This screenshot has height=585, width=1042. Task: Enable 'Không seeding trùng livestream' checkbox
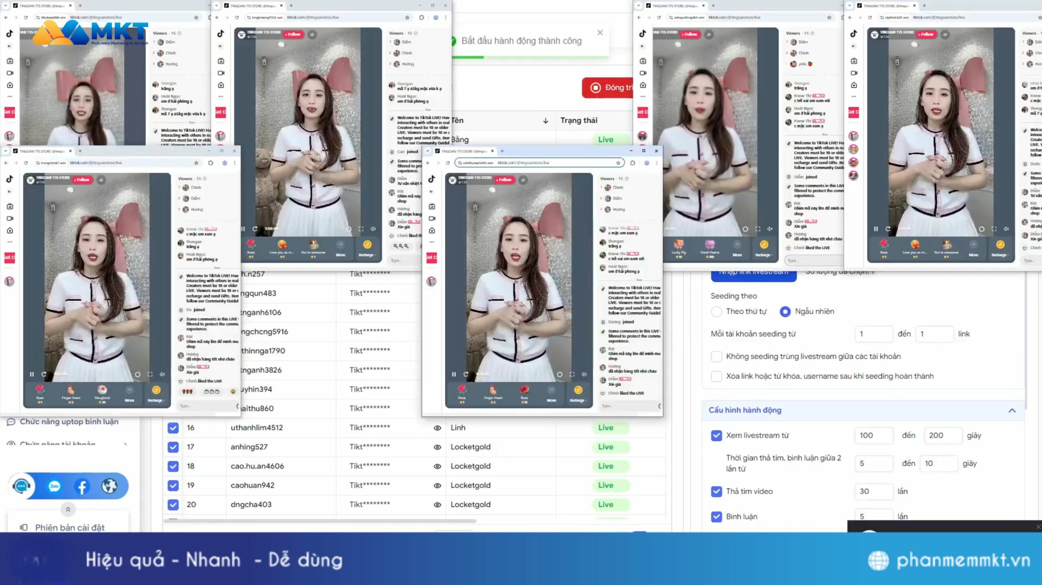(716, 357)
